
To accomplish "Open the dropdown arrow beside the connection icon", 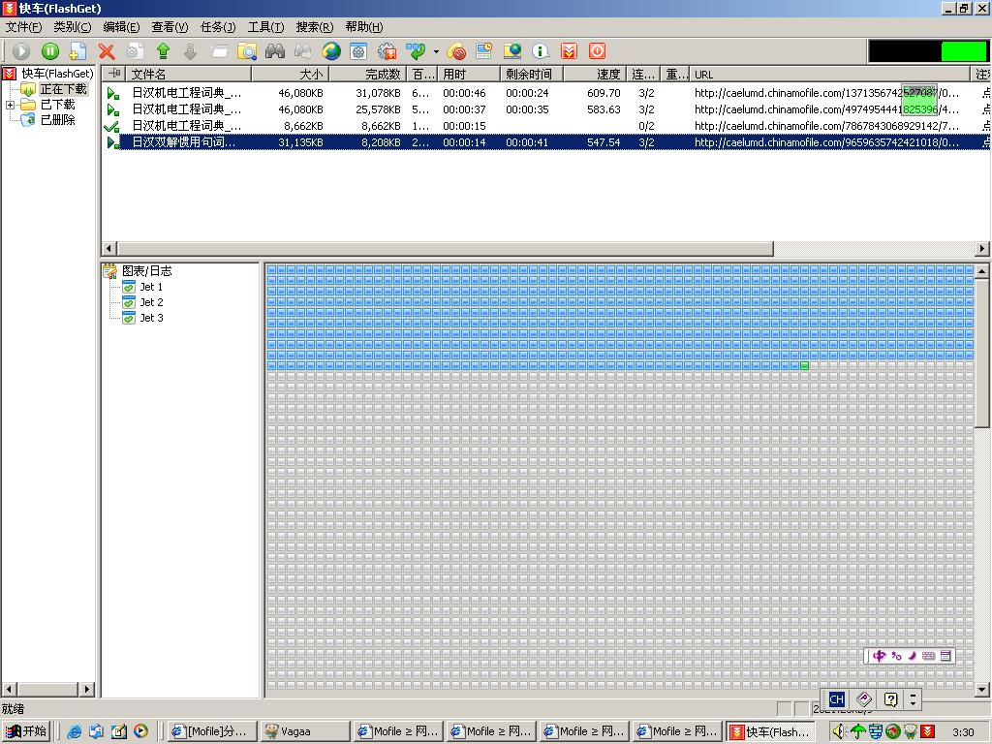I will tap(436, 51).
